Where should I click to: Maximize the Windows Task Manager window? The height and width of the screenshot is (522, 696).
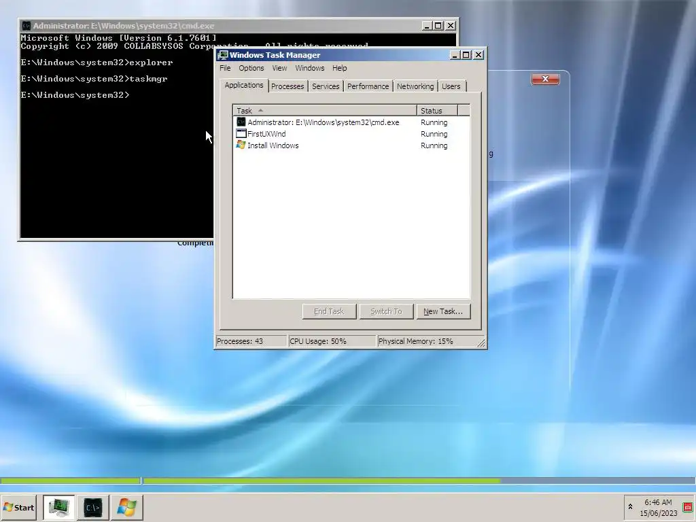pos(466,55)
